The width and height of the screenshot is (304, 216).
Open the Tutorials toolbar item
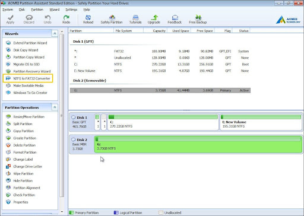click(135, 20)
